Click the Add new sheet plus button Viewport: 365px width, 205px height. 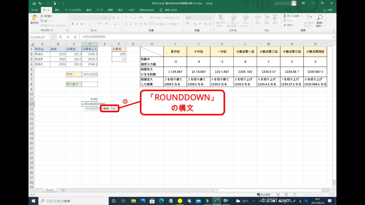click(63, 190)
